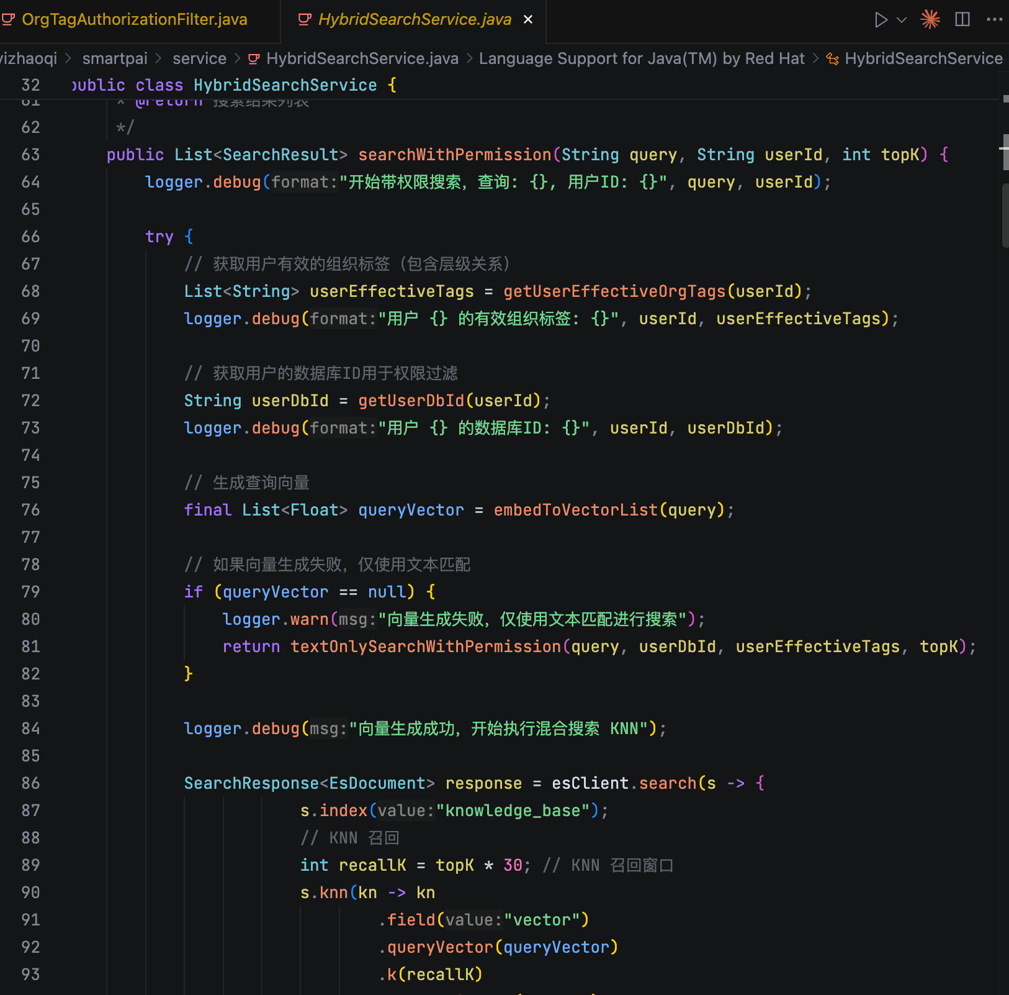Split the editor to the right
1009x995 pixels.
[962, 19]
